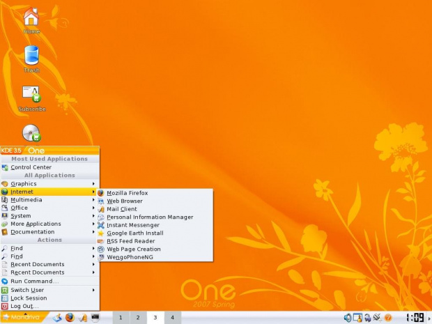Open the Run Command dialog
Viewport: 432px width, 324px height.
click(50, 281)
